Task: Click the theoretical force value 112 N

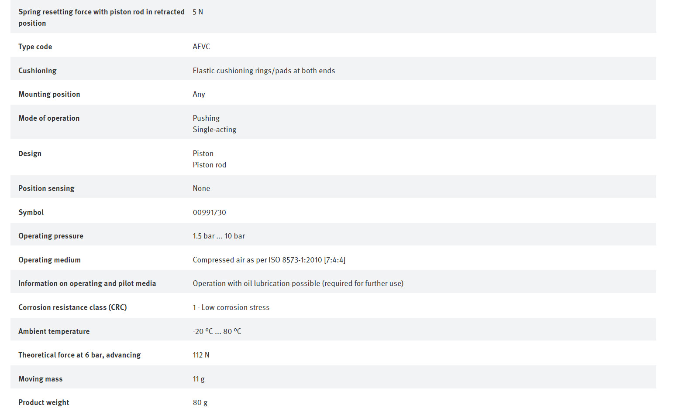Action: tap(201, 355)
